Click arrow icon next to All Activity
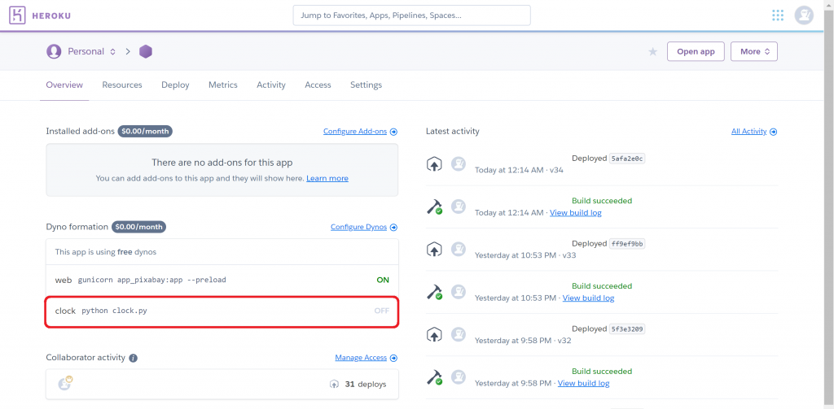This screenshot has width=834, height=409. pyautogui.click(x=774, y=132)
